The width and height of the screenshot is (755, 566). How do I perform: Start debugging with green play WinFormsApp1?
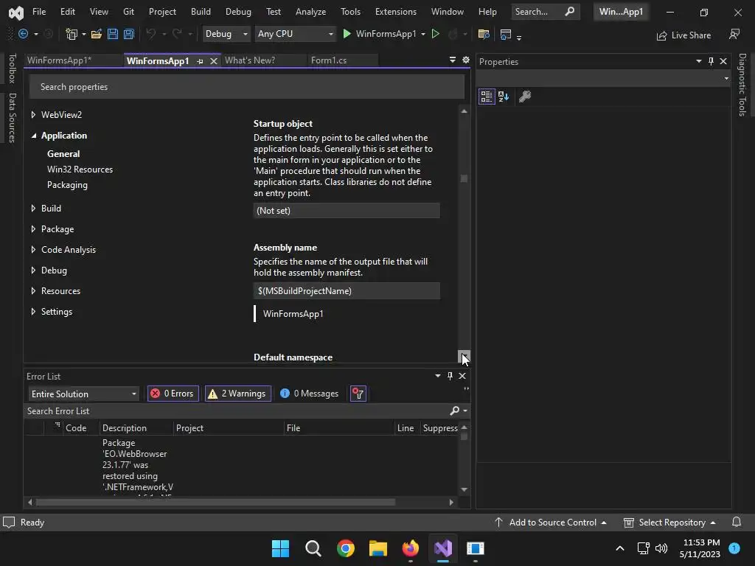[x=379, y=34]
